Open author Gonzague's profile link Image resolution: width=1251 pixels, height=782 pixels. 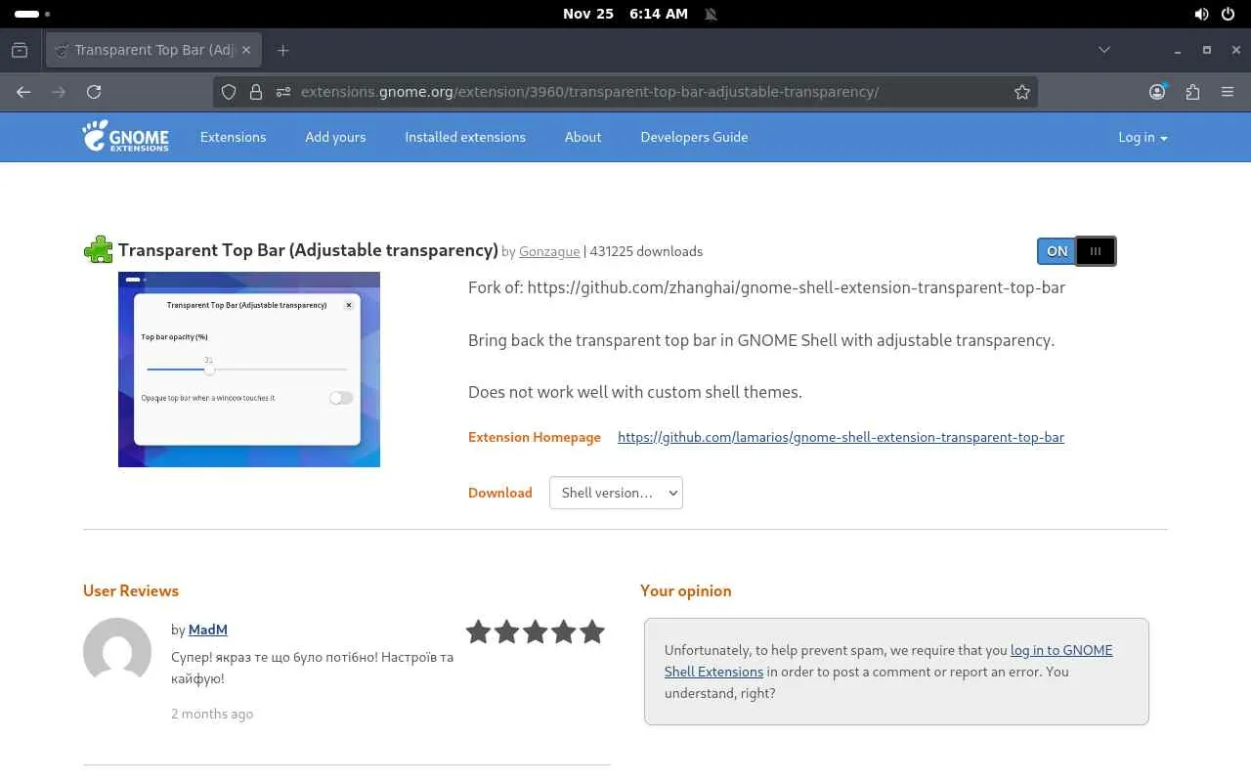[549, 251]
